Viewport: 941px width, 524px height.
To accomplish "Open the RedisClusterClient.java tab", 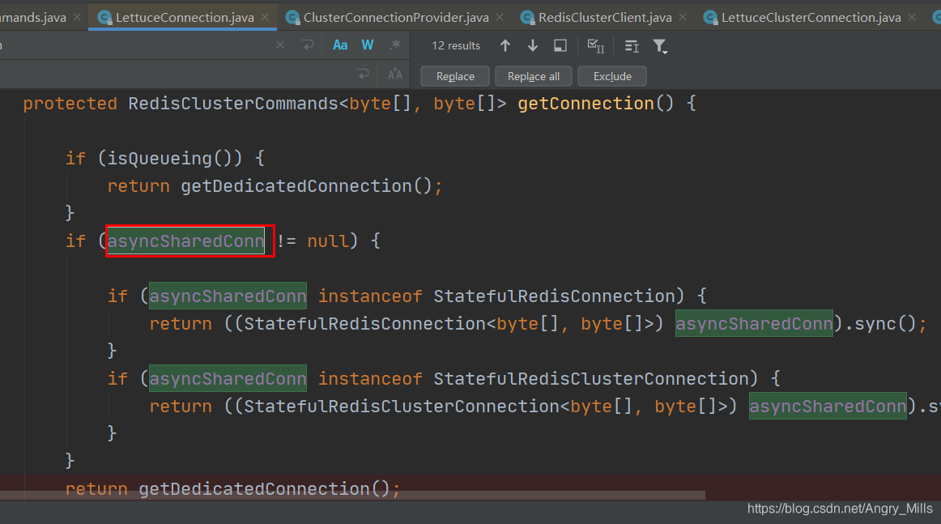I will (x=605, y=17).
